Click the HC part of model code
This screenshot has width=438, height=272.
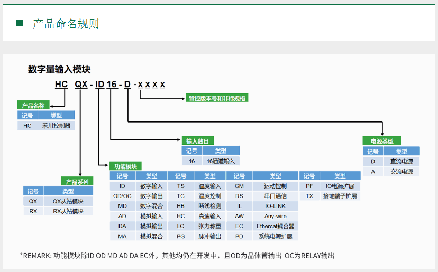[61, 85]
